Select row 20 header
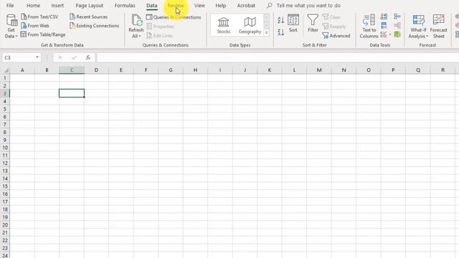The image size is (459, 258). [x=5, y=225]
